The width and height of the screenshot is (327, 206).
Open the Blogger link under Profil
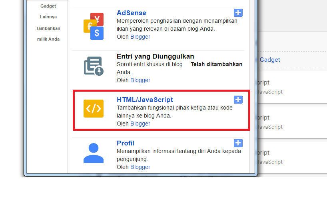click(140, 167)
